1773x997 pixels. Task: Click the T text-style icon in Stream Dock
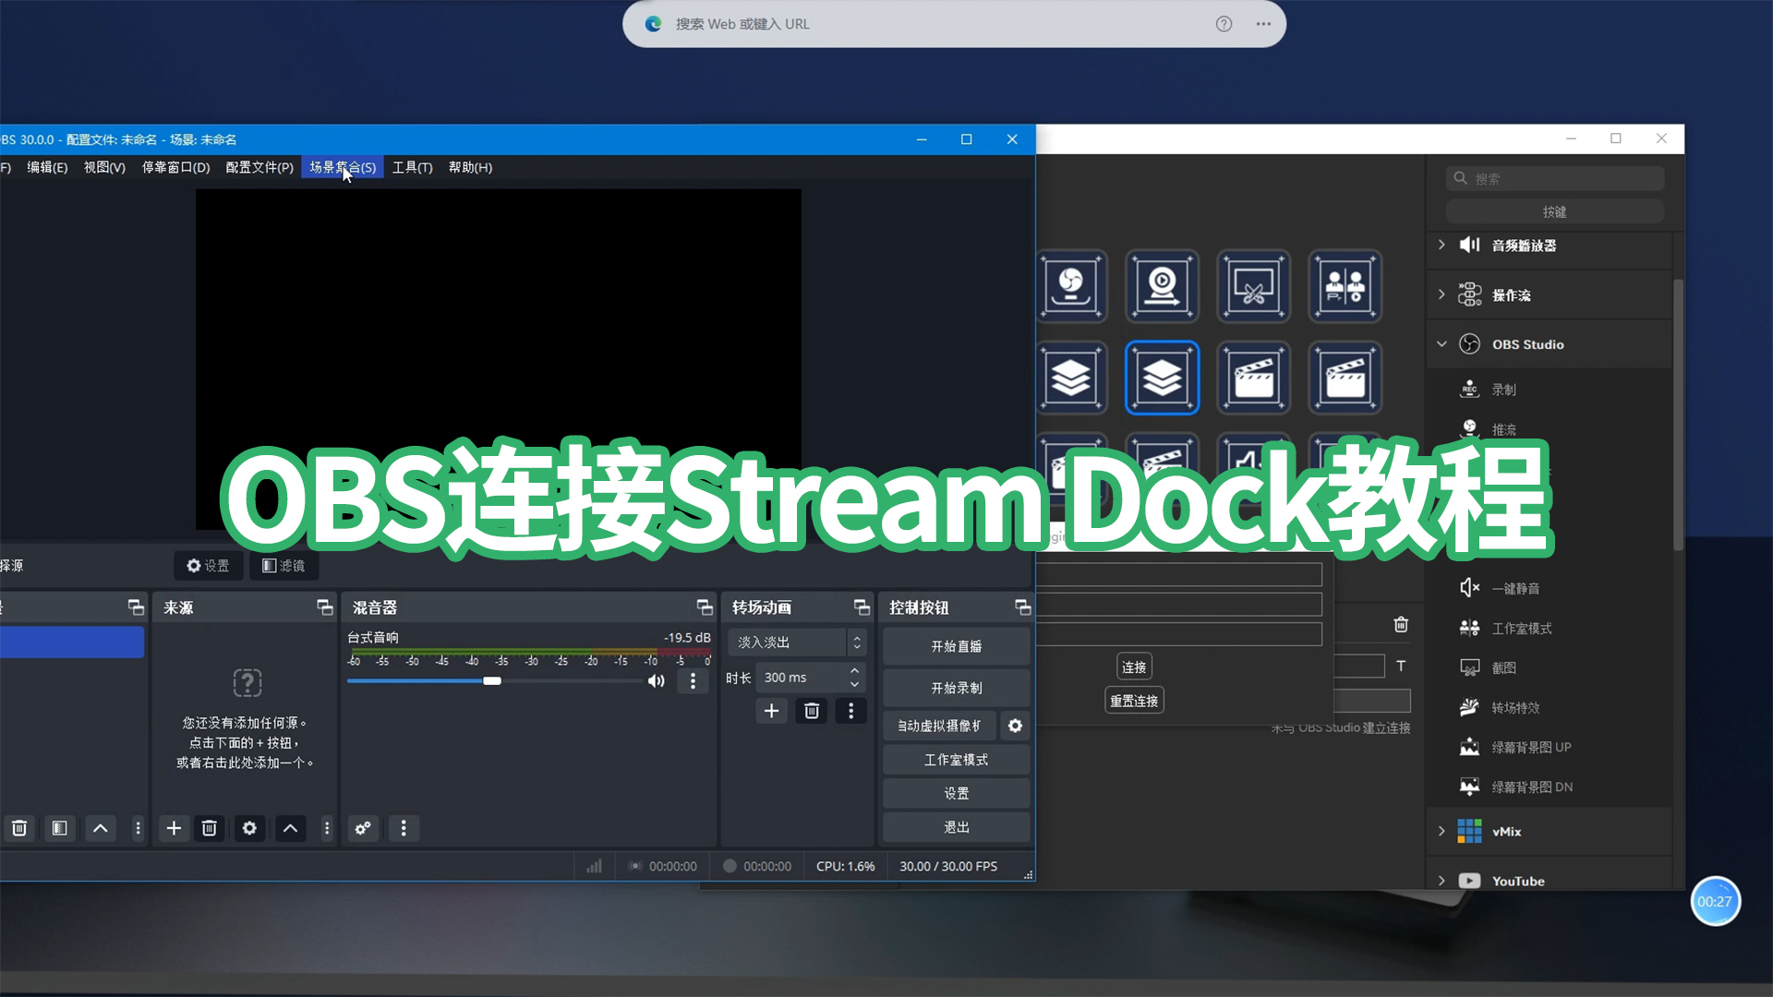1401,666
